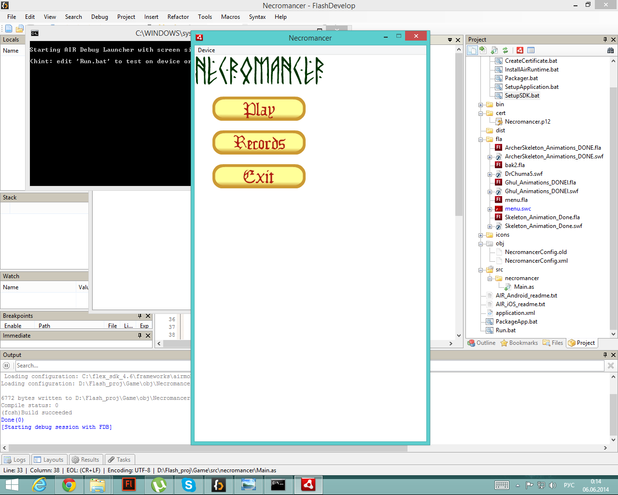
Task: Click Output search input field
Action: (x=309, y=366)
